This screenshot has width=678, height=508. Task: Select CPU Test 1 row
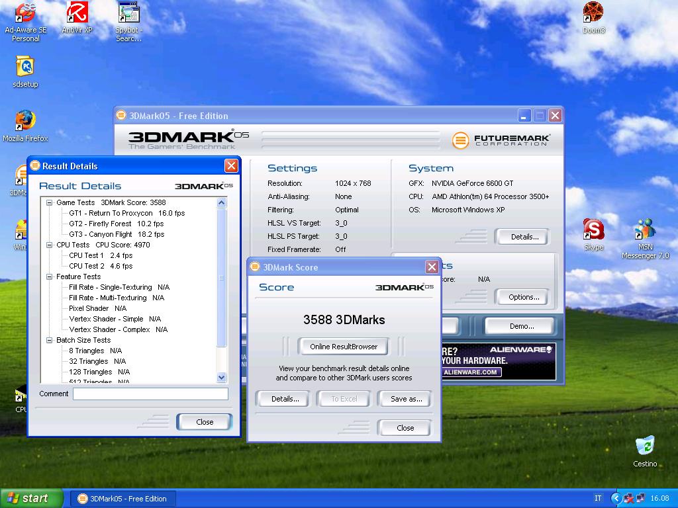tap(101, 255)
